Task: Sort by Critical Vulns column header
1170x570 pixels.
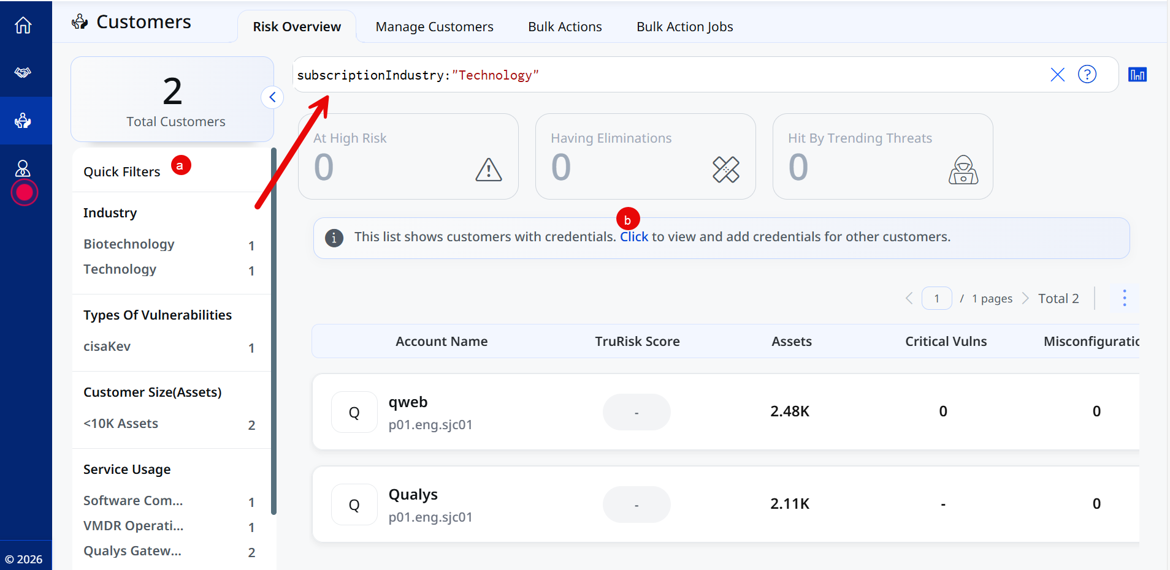Action: pyautogui.click(x=946, y=342)
